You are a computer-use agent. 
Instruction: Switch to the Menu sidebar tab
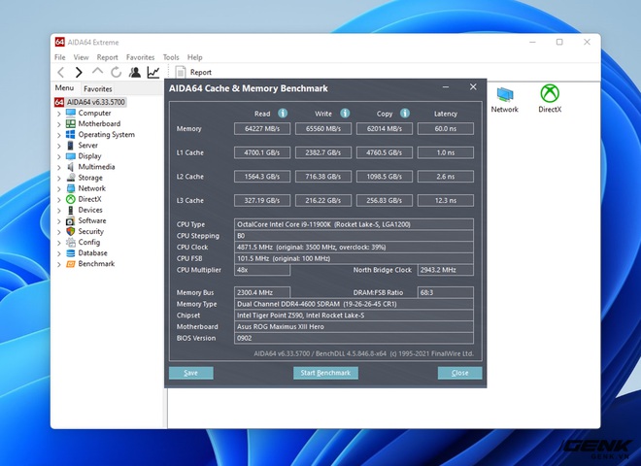(x=65, y=88)
